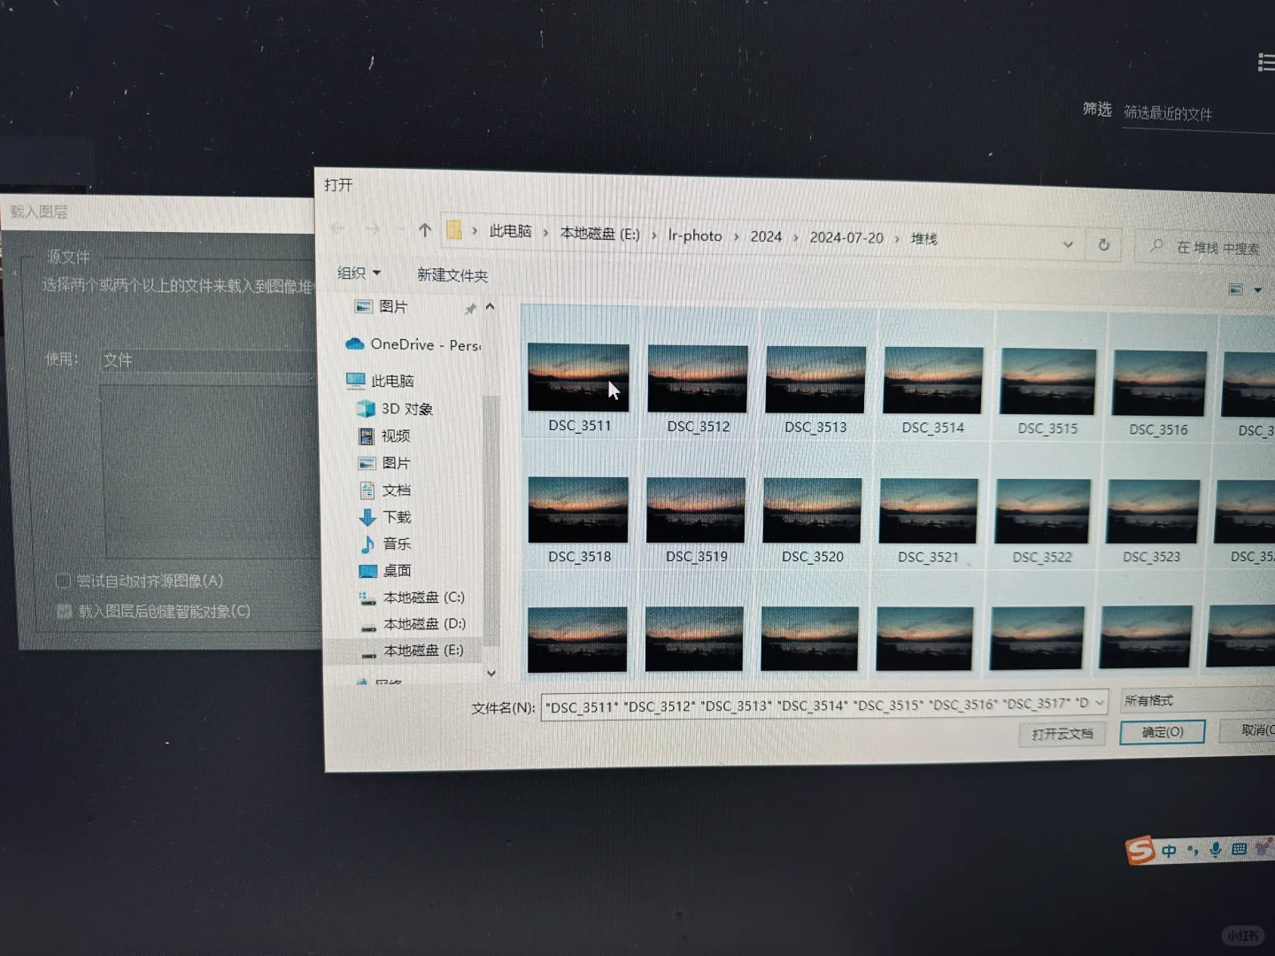
Task: Open the Sogou soft keyboard icon
Action: tap(1240, 849)
